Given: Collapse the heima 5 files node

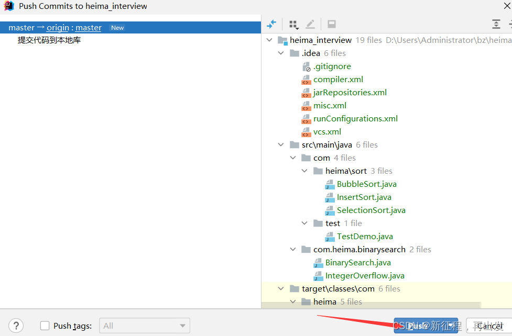Looking at the screenshot, I should click(293, 302).
